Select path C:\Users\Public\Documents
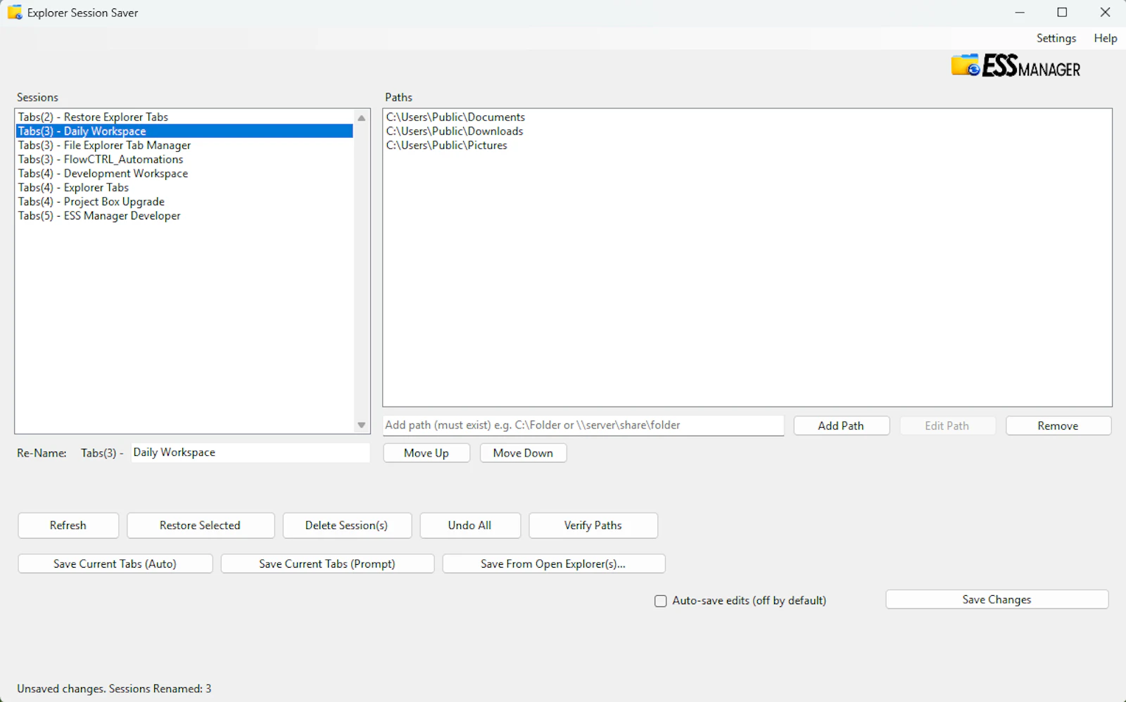Image resolution: width=1126 pixels, height=702 pixels. point(455,117)
